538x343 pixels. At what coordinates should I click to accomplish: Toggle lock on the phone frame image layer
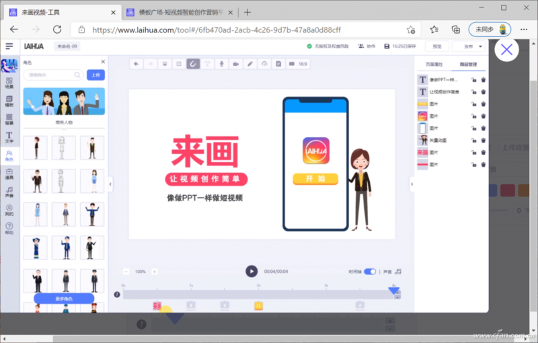click(474, 128)
